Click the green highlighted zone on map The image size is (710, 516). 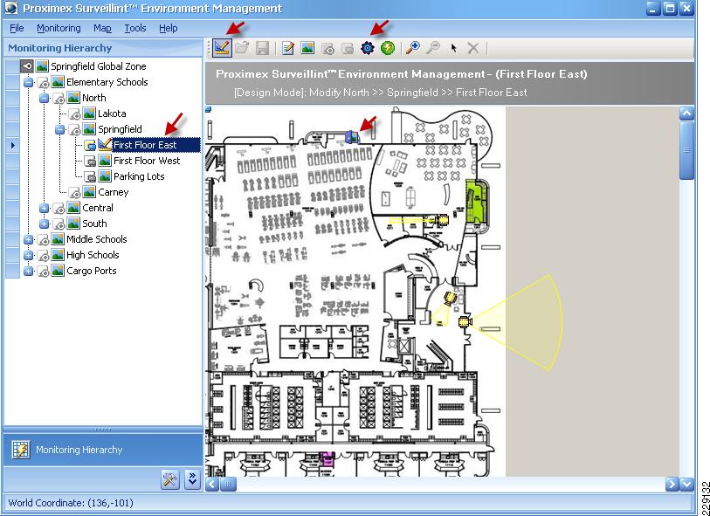(x=477, y=202)
